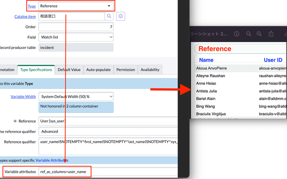Click the Order field showing 7

[x=76, y=27]
